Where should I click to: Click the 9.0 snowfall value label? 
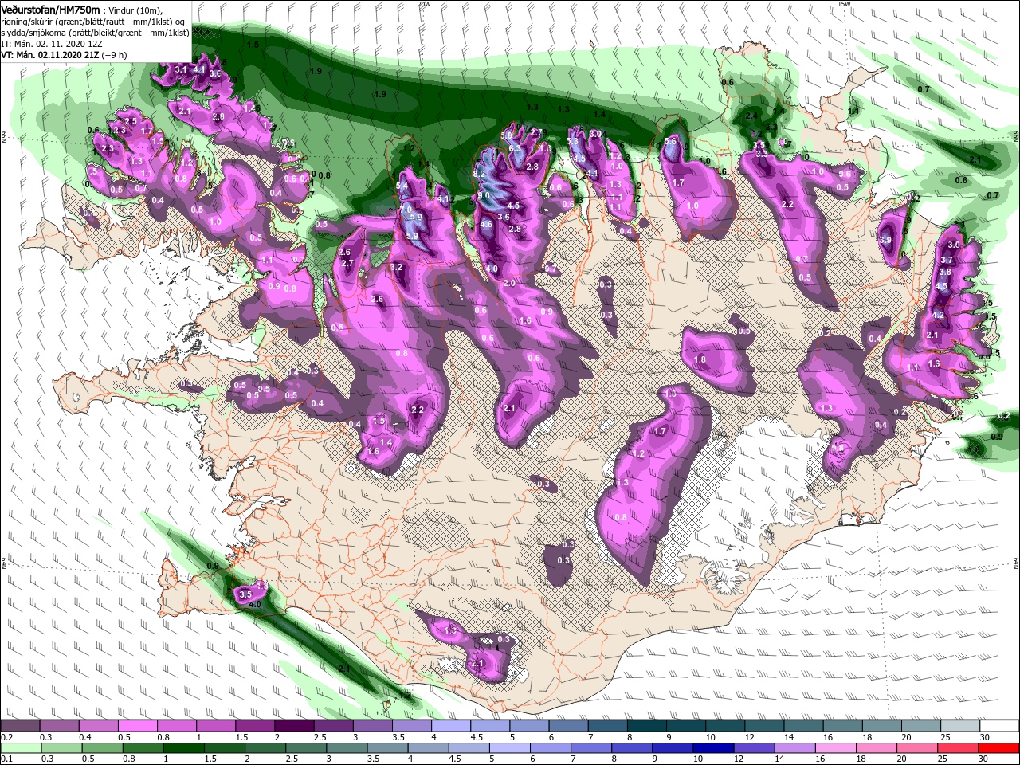click(484, 195)
